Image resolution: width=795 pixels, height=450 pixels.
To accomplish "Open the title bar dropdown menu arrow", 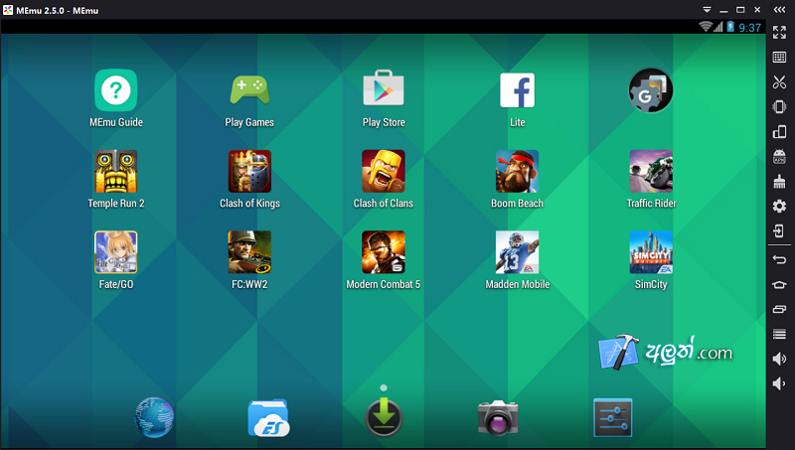I will coord(707,10).
